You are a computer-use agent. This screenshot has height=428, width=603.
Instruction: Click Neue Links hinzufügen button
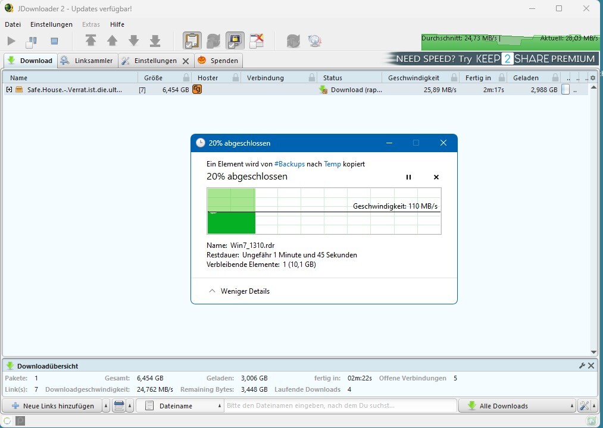(x=52, y=406)
